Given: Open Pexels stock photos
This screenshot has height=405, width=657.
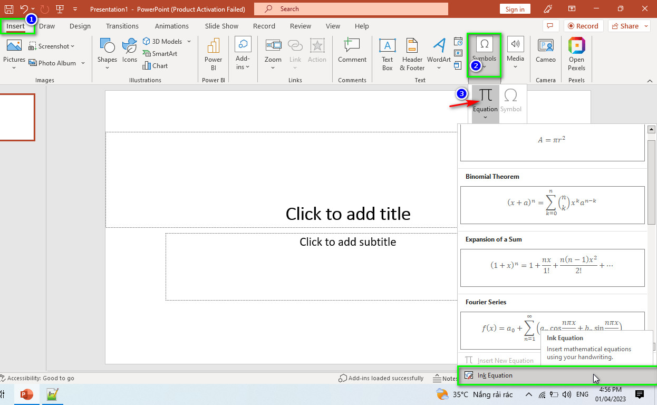Looking at the screenshot, I should pyautogui.click(x=576, y=54).
